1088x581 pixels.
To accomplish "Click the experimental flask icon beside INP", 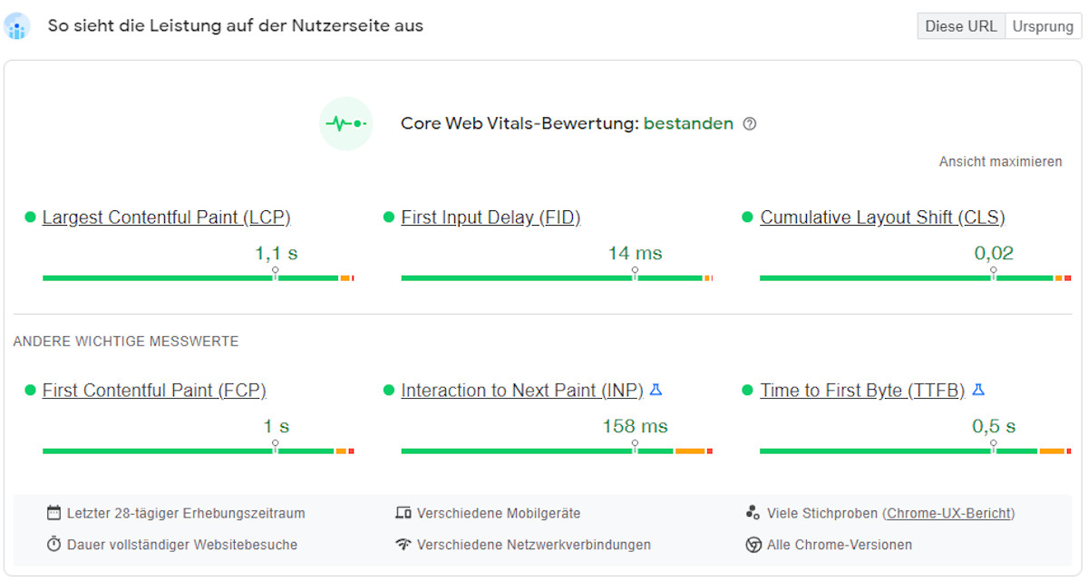I will click(x=656, y=390).
